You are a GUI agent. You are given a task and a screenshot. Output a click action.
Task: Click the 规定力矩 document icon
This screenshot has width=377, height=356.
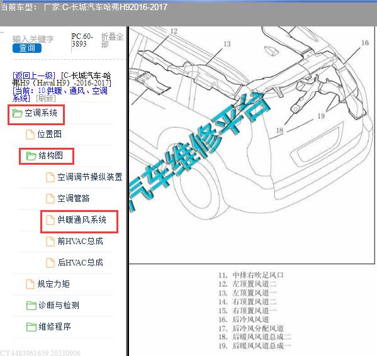coord(30,284)
